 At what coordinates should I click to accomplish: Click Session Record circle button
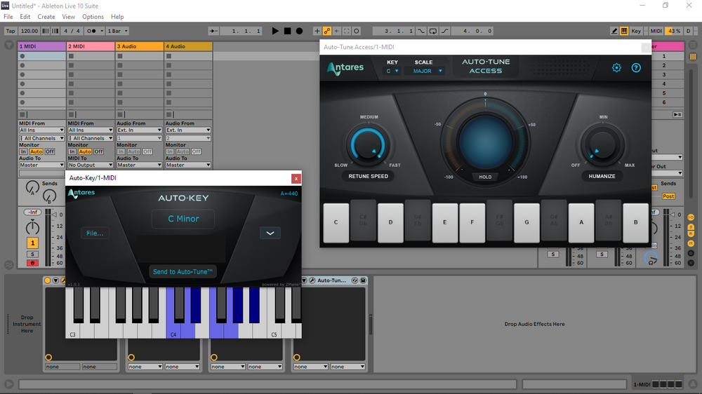click(357, 31)
